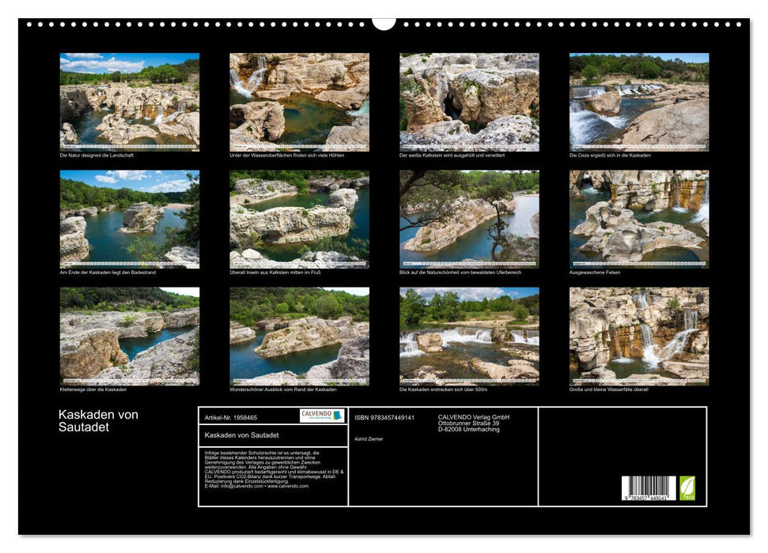Viewport: 768px width, 553px height.
Task: Click the barcode at bottom right
Action: [648, 488]
